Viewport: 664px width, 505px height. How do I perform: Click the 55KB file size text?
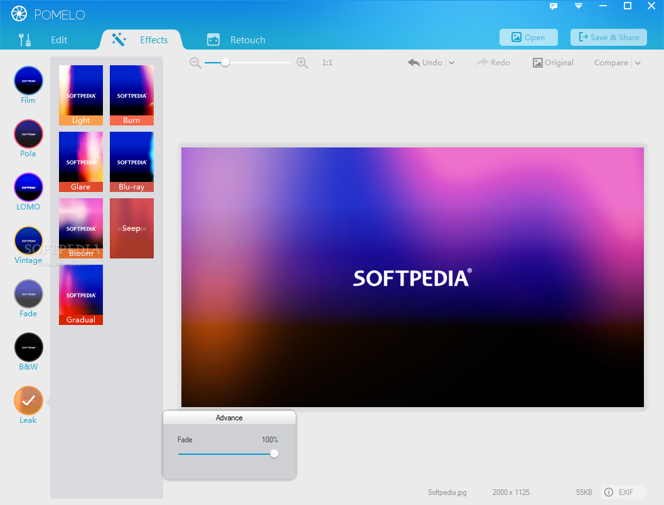pos(584,492)
